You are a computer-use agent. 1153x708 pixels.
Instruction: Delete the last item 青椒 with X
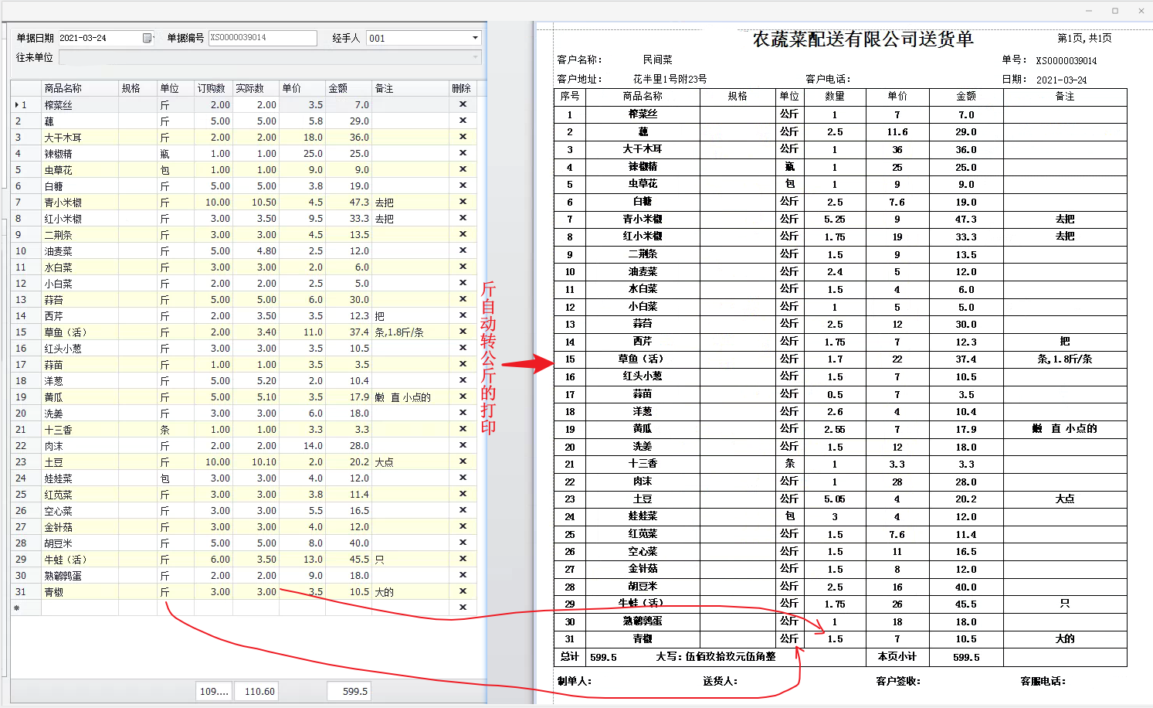tap(463, 591)
